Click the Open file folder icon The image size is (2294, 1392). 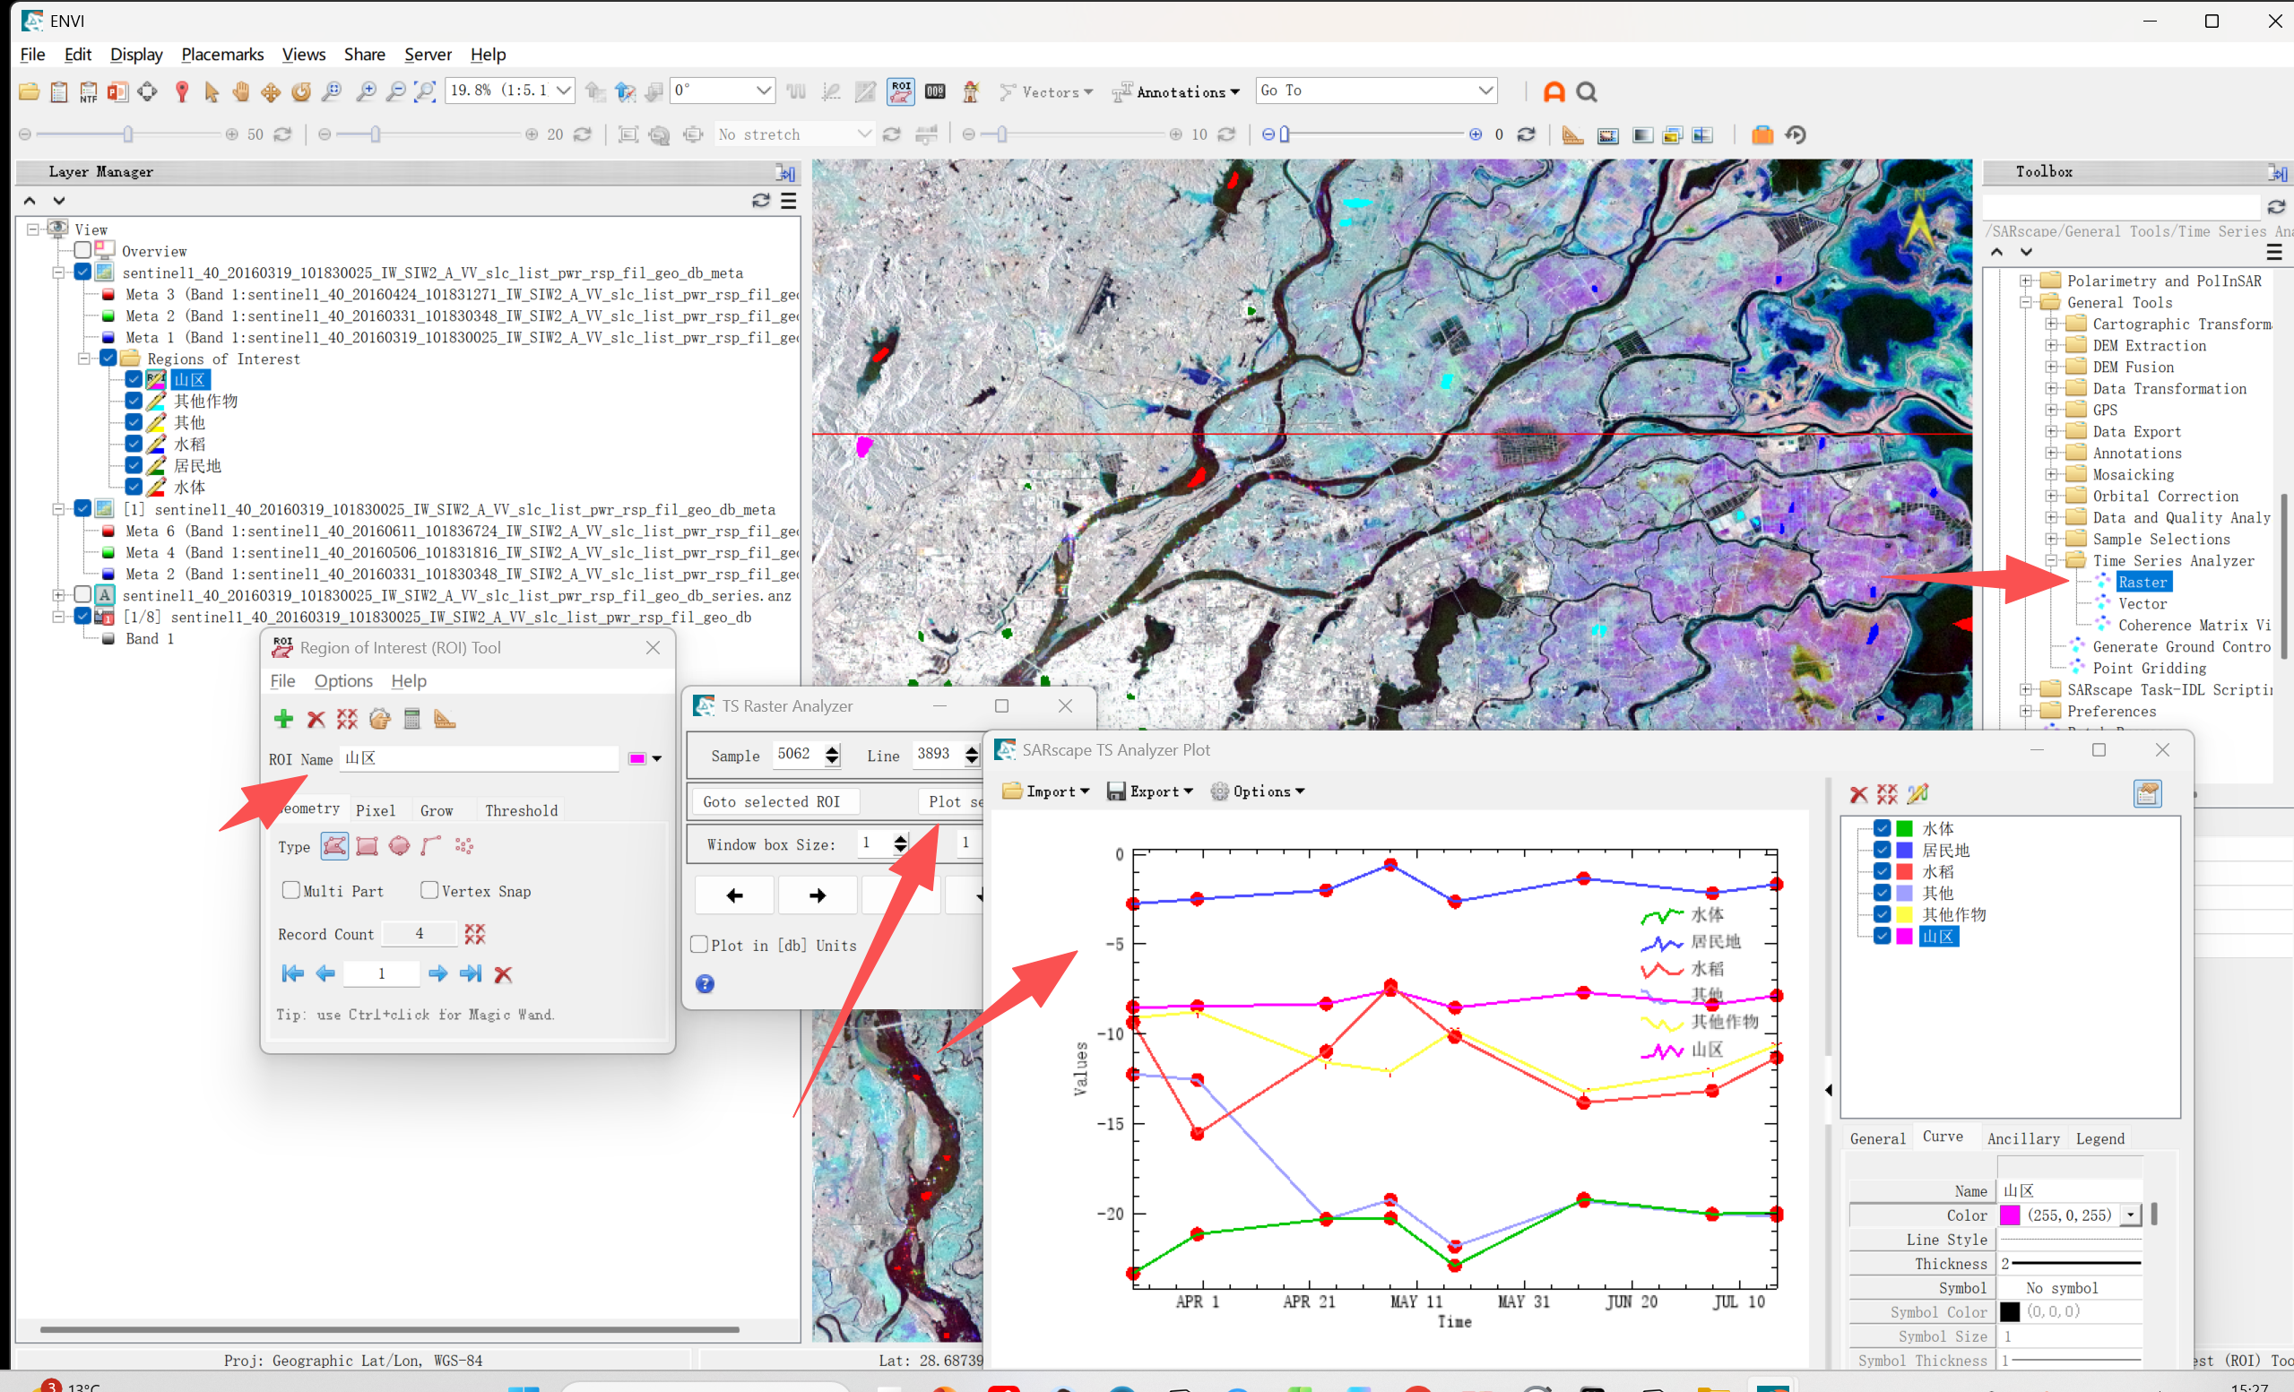point(29,91)
